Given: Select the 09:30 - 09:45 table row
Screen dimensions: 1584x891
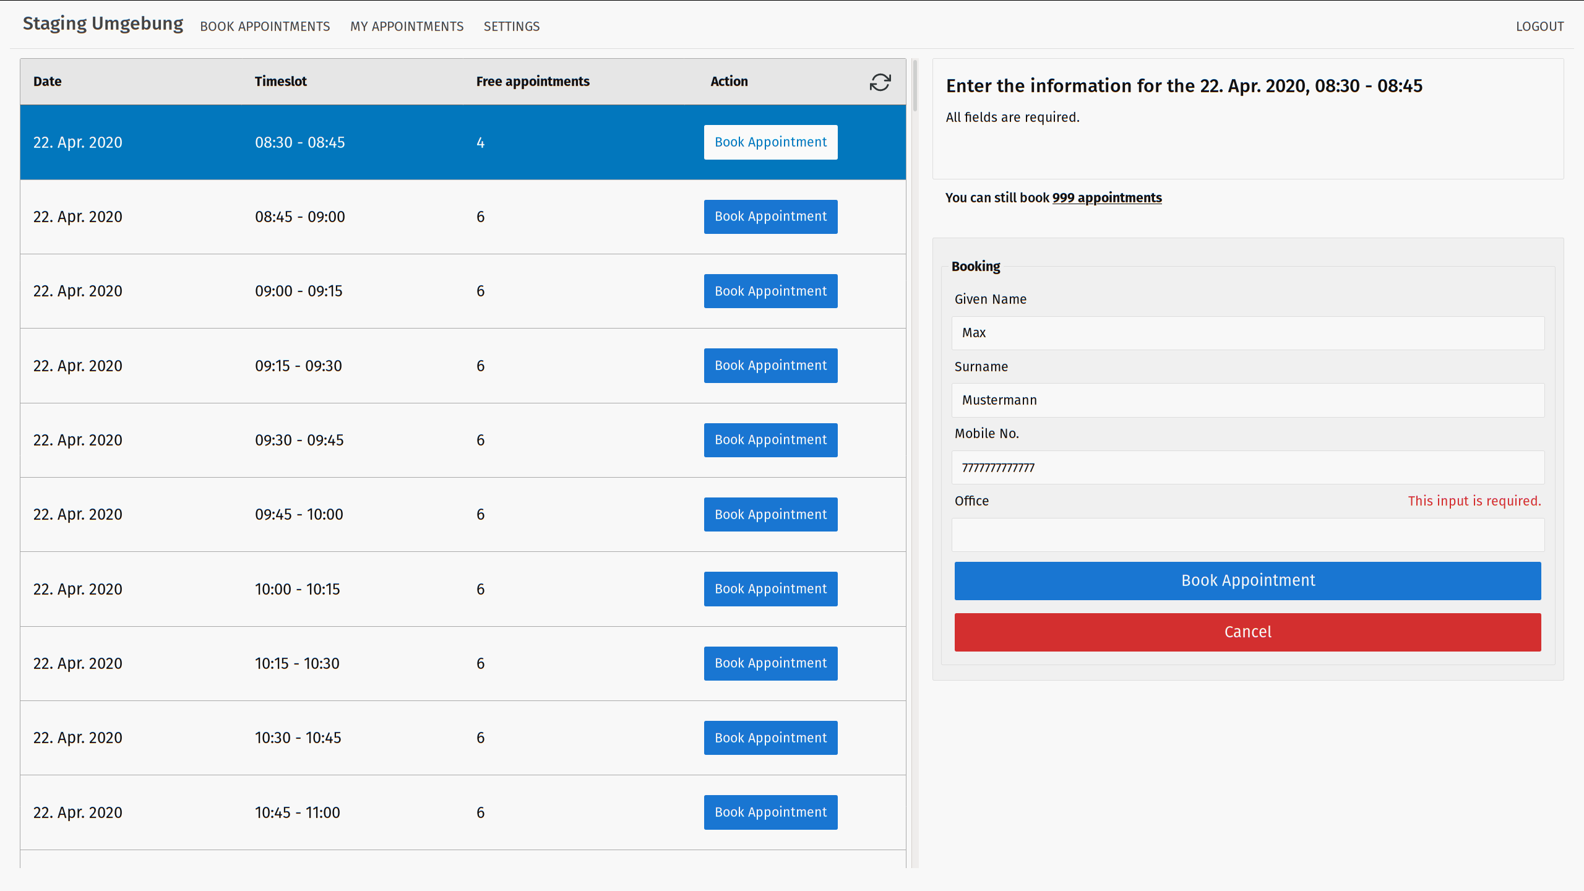Looking at the screenshot, I should [371, 441].
